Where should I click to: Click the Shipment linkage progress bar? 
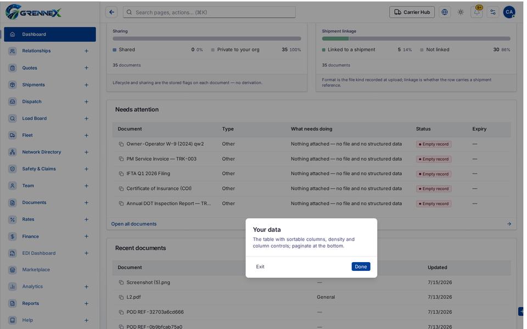click(x=416, y=38)
